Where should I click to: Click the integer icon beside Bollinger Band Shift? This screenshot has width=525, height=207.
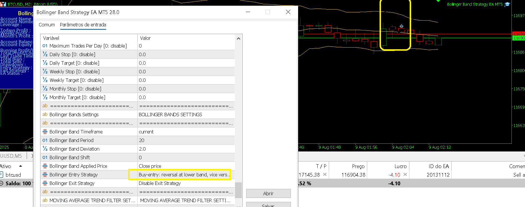pos(45,157)
